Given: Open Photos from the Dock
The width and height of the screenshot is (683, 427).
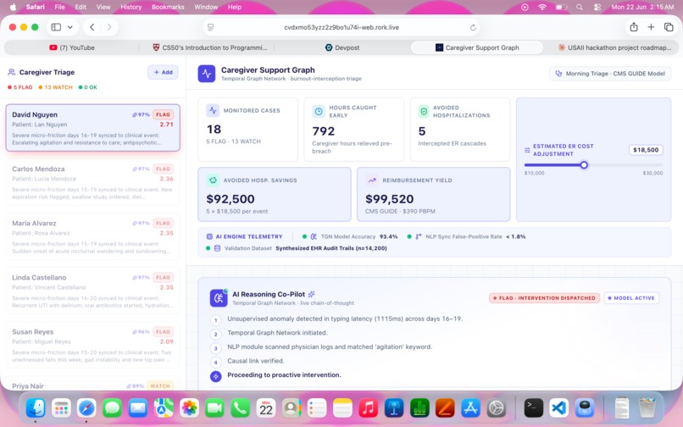Looking at the screenshot, I should (x=189, y=408).
